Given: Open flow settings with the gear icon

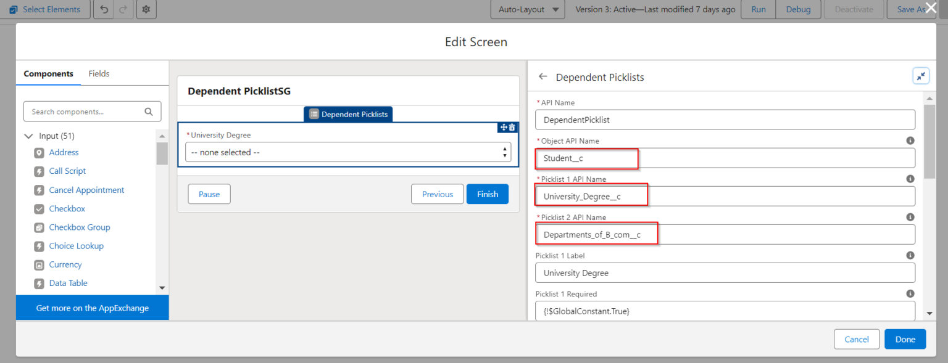Looking at the screenshot, I should tap(146, 9).
